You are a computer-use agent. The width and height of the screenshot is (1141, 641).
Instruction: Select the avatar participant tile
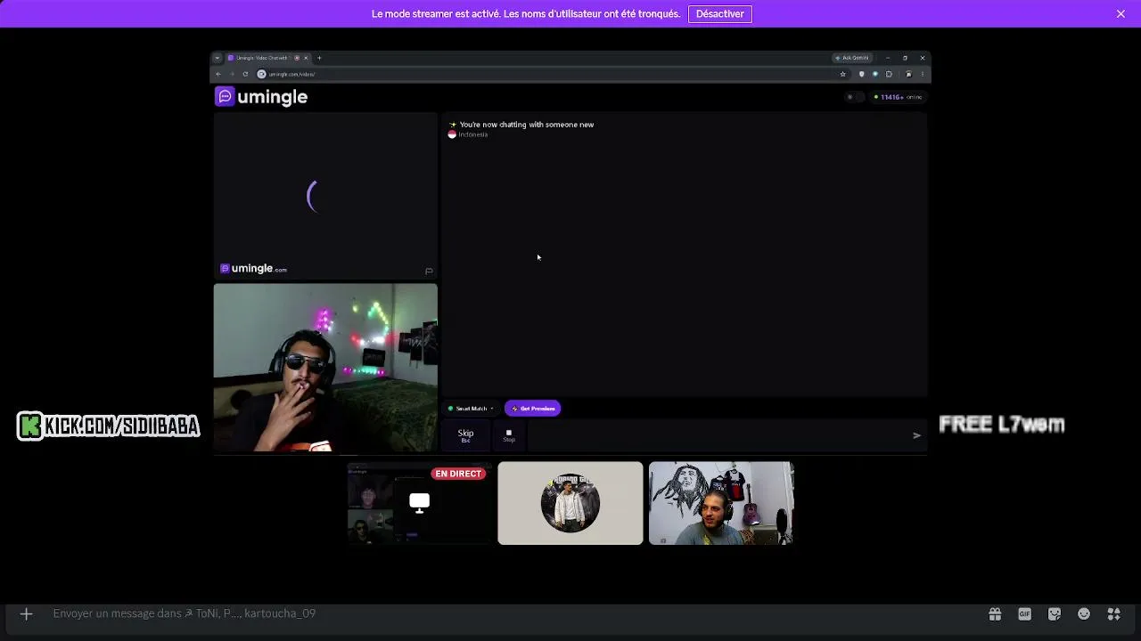570,503
